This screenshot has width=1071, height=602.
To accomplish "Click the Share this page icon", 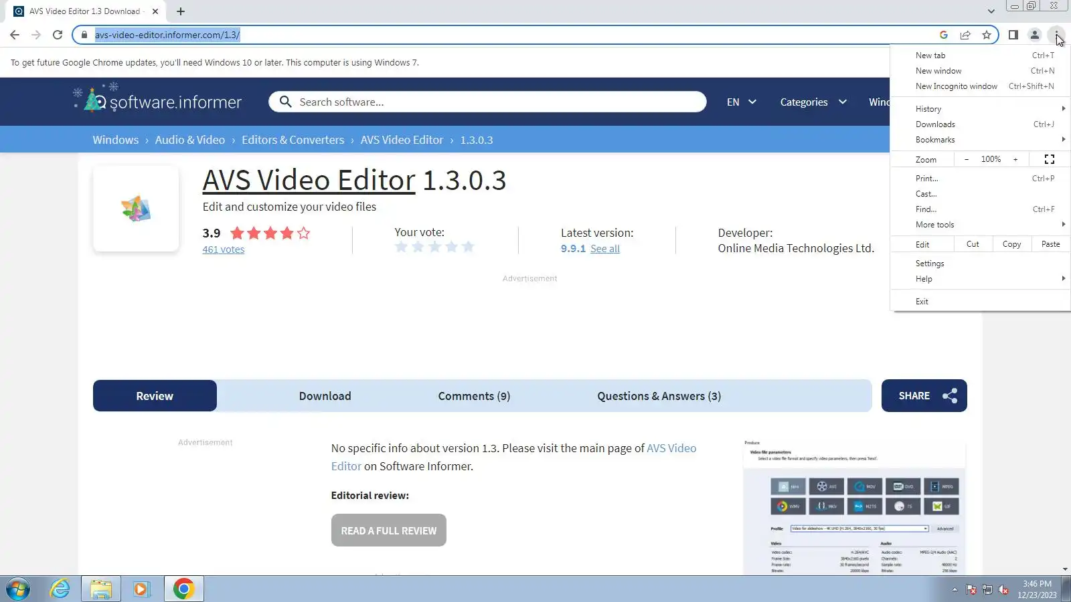I will (965, 35).
